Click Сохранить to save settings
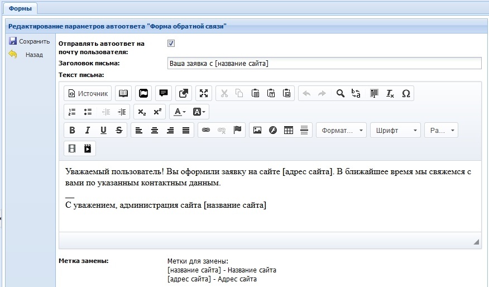Screen dimensions: 489x287 [x=29, y=41]
